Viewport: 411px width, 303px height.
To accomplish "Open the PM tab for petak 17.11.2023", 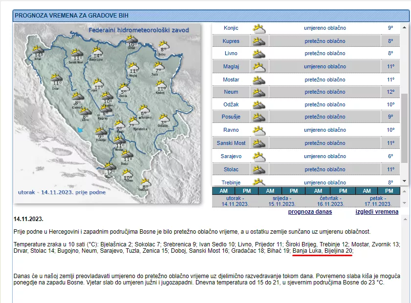I will pos(389,191).
